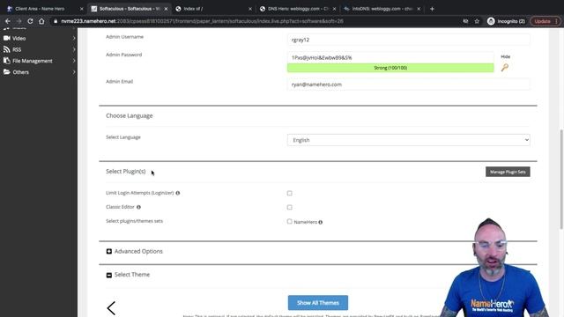Click Manage Plugin Sets button
The width and height of the screenshot is (564, 317).
coord(508,172)
